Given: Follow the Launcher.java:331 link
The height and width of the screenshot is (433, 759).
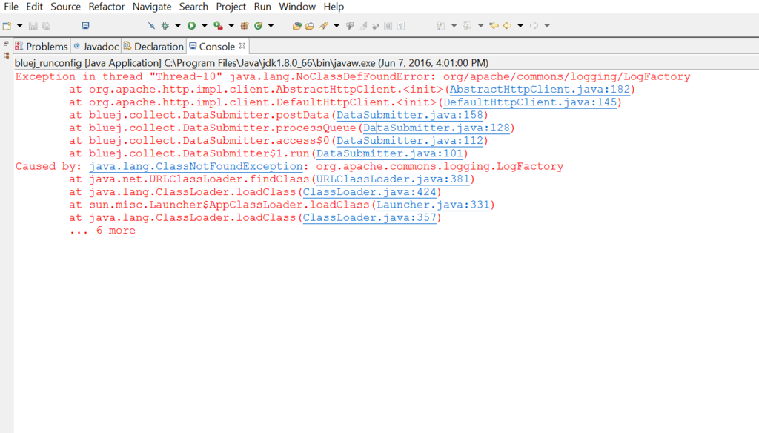Looking at the screenshot, I should 433,205.
